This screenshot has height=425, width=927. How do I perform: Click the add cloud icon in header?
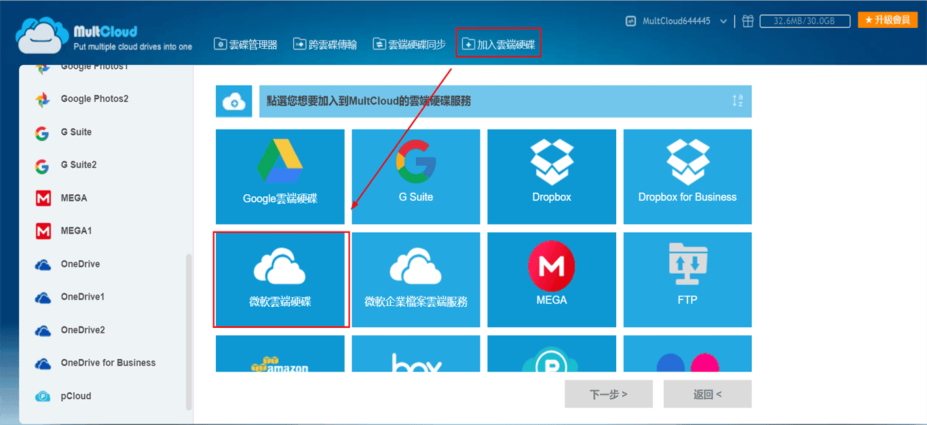point(235,102)
